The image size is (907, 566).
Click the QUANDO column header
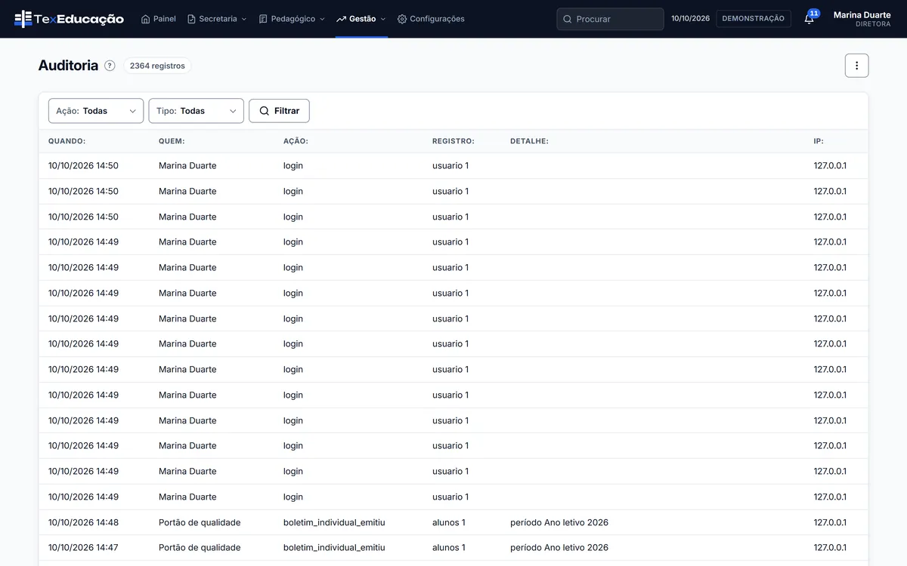(67, 141)
